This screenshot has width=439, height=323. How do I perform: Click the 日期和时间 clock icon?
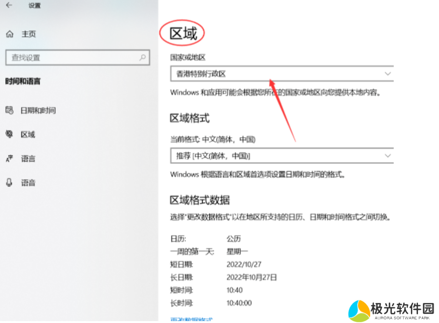(10, 111)
